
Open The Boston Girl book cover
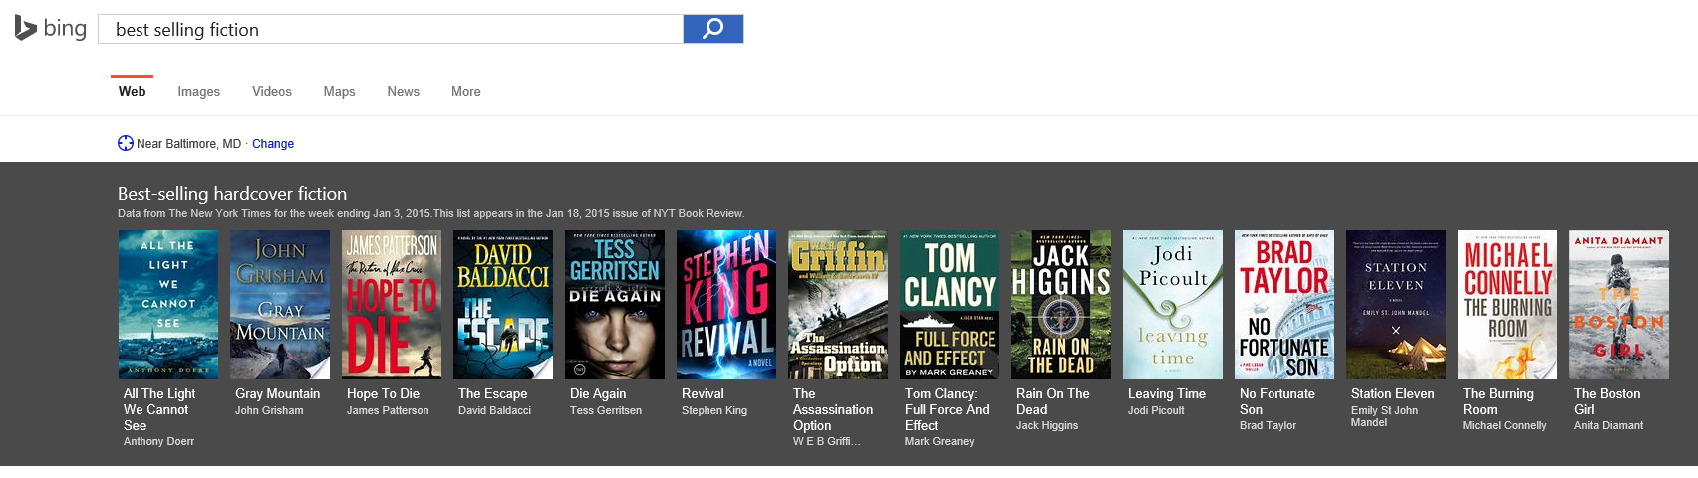1619,305
